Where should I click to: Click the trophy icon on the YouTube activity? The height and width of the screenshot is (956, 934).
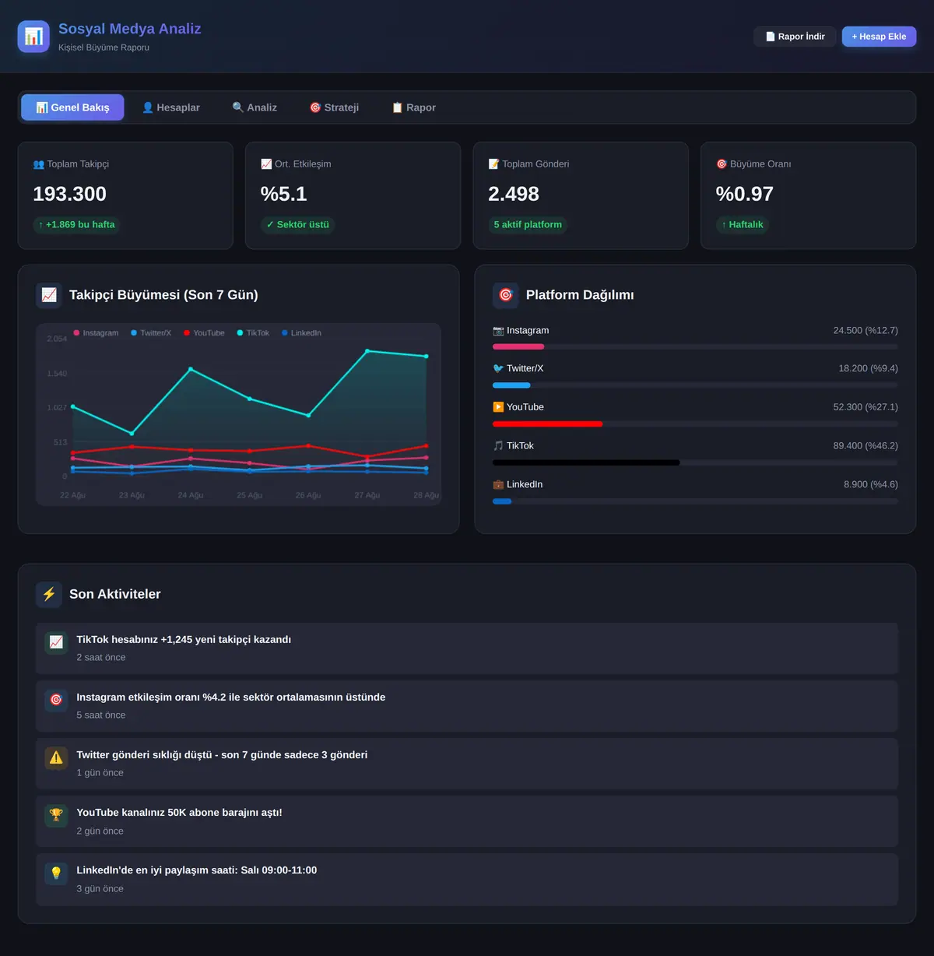(x=56, y=815)
